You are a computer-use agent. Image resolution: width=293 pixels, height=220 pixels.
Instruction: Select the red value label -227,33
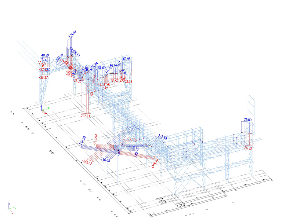(x=85, y=116)
